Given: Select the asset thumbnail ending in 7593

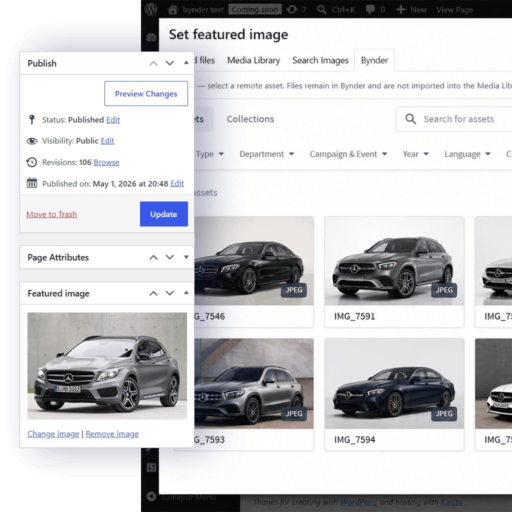Looking at the screenshot, I should [x=253, y=383].
